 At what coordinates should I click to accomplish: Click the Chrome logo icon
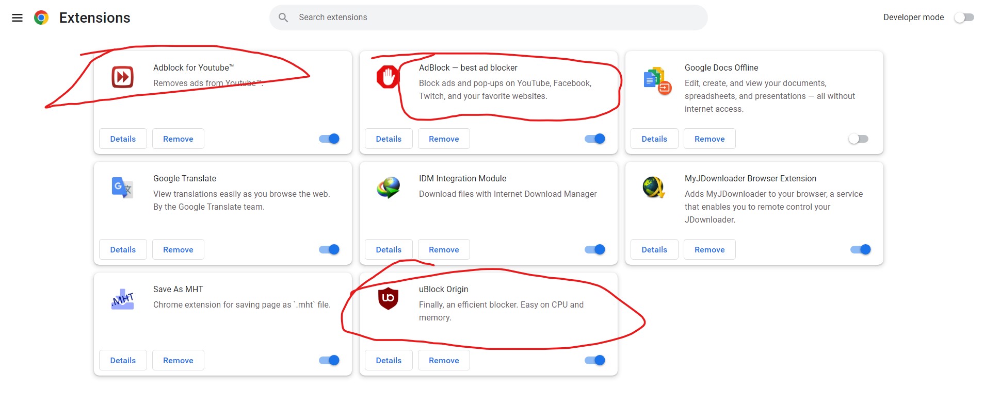tap(41, 18)
